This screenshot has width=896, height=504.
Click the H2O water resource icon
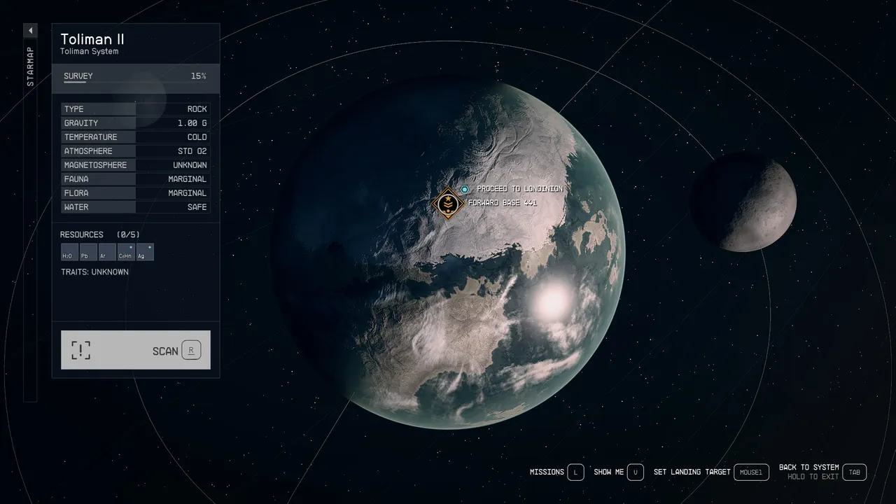click(69, 252)
